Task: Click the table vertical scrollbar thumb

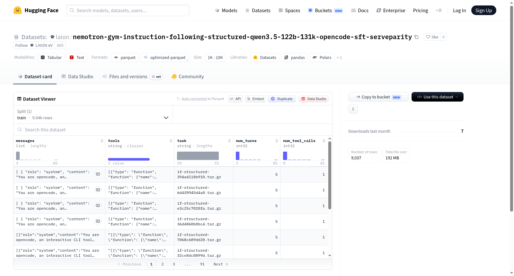Action: pos(330,175)
